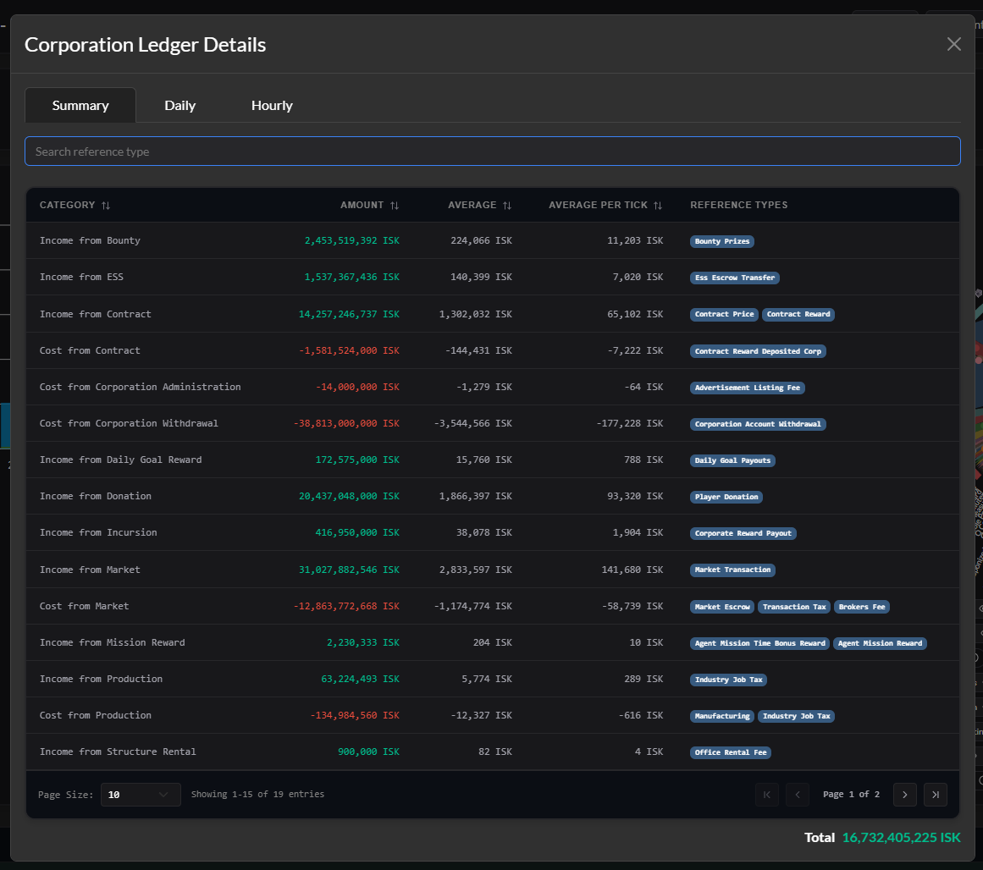Screen dimensions: 983x870
Task: Click the Market Escrow tag
Action: (722, 607)
